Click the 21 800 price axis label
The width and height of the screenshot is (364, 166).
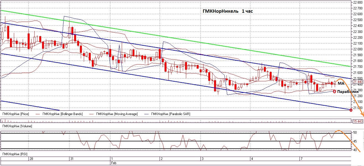pyautogui.click(x=358, y=61)
